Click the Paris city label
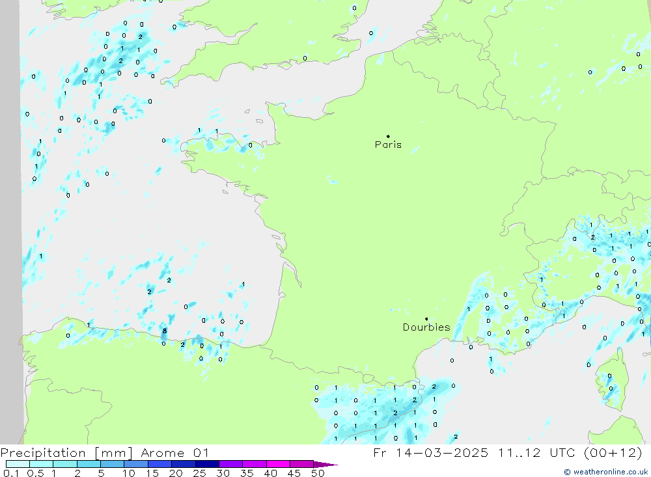Screen dimensions: 651x477 388,144
